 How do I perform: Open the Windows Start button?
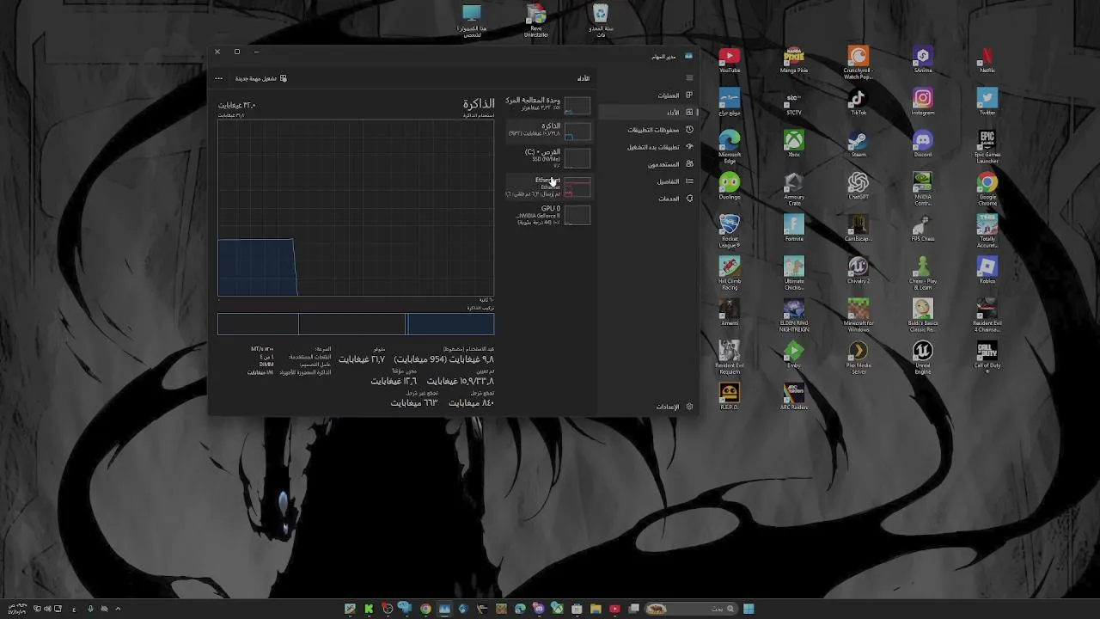click(749, 609)
